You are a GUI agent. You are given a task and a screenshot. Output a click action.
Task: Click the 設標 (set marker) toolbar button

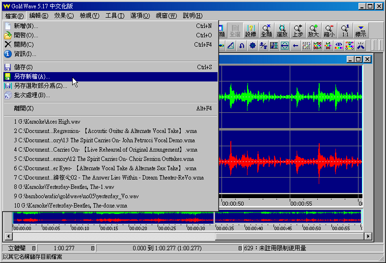pyautogui.click(x=250, y=30)
